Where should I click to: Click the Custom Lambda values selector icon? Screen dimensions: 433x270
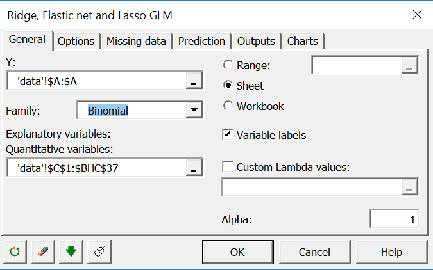[410, 187]
